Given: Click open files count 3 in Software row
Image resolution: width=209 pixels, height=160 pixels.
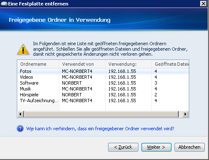Looking at the screenshot, I should 156,83.
